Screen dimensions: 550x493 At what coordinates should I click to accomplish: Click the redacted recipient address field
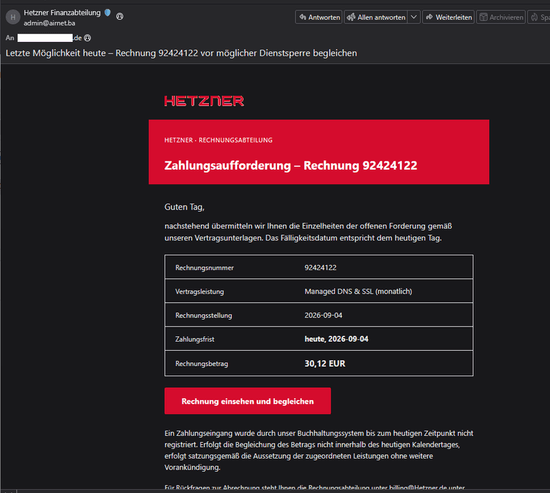coord(45,38)
